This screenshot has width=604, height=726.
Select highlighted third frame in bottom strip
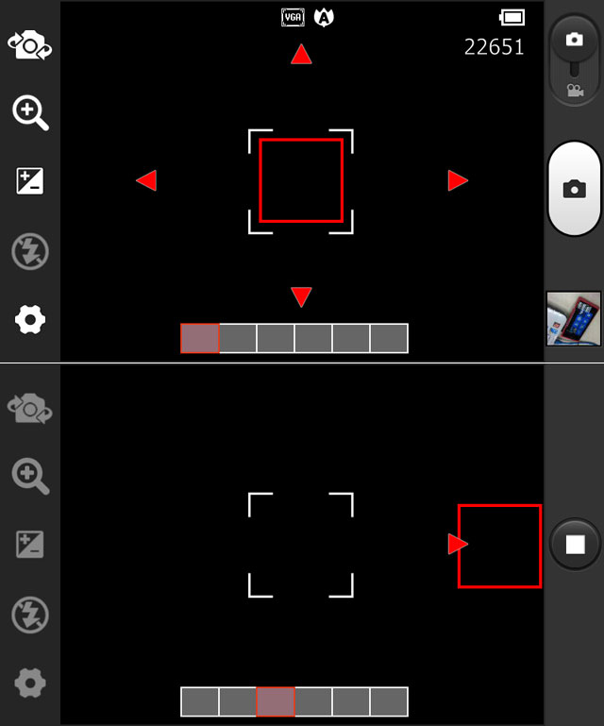pos(276,701)
